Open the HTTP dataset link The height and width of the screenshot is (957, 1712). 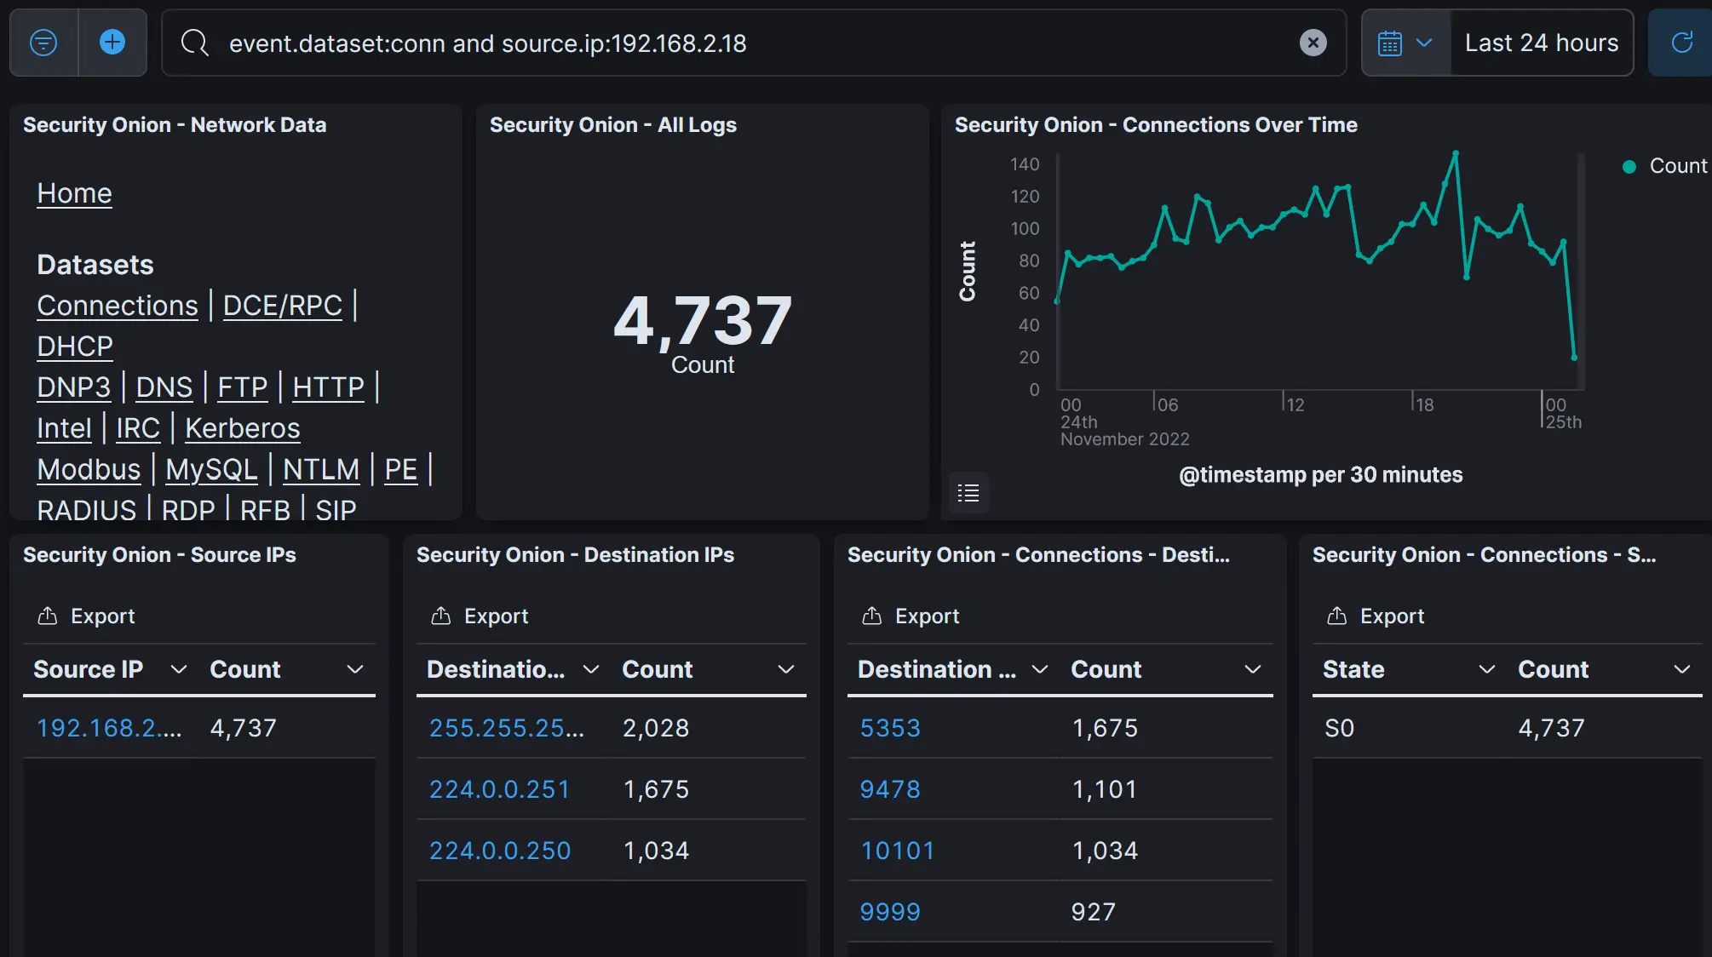tap(329, 387)
